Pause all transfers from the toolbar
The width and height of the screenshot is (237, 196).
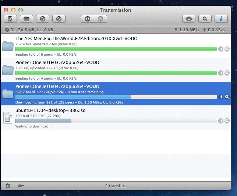[x=88, y=19]
